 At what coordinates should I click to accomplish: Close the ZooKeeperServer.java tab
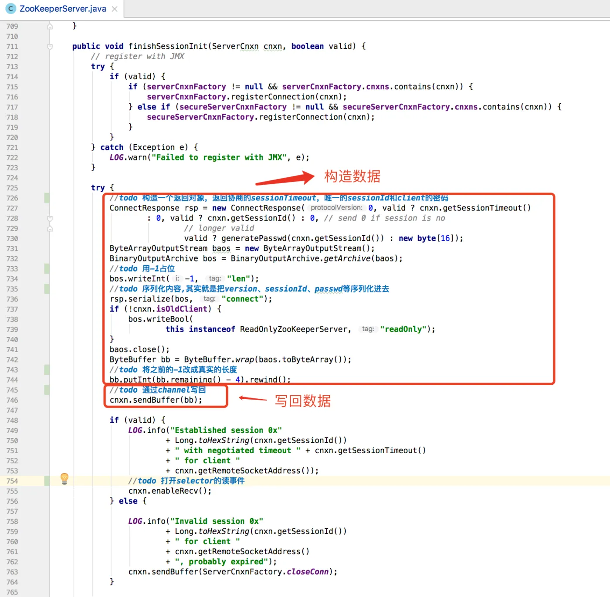(x=115, y=9)
